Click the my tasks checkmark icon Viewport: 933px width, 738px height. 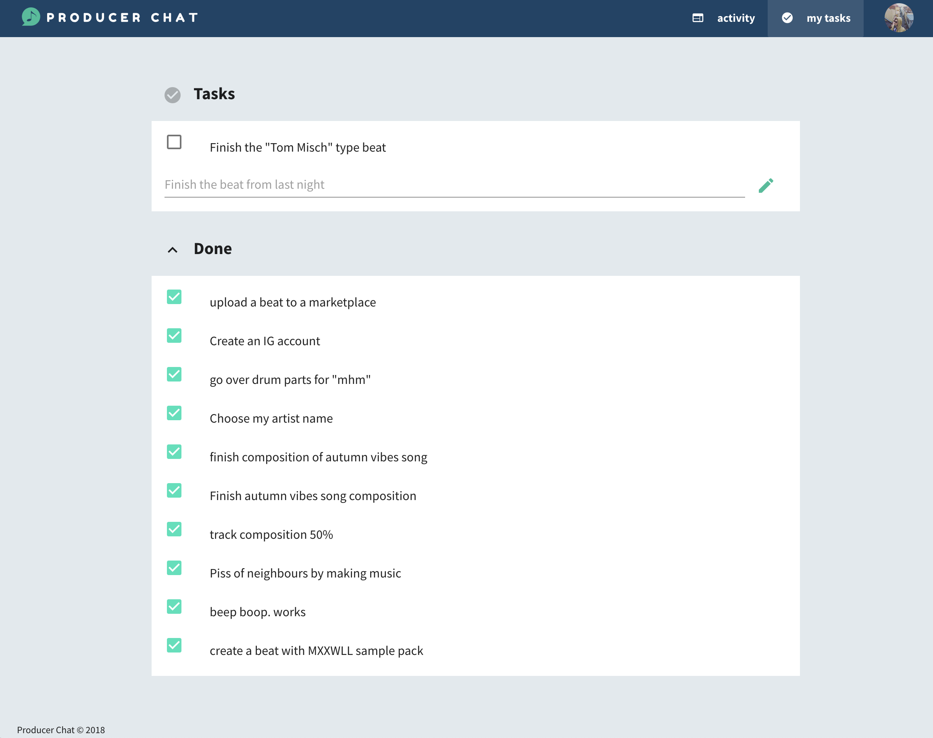pos(787,18)
